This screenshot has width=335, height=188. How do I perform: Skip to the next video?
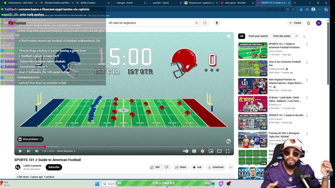point(29,151)
